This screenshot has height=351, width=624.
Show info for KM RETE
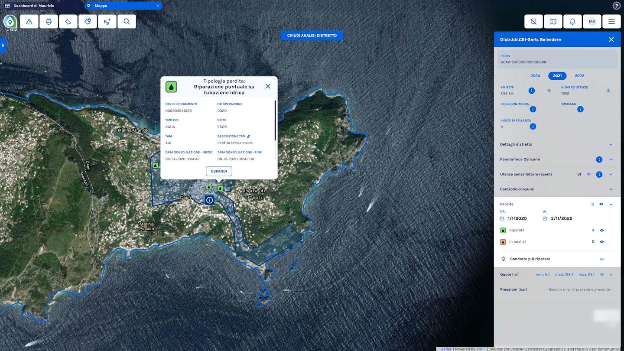pyautogui.click(x=532, y=91)
